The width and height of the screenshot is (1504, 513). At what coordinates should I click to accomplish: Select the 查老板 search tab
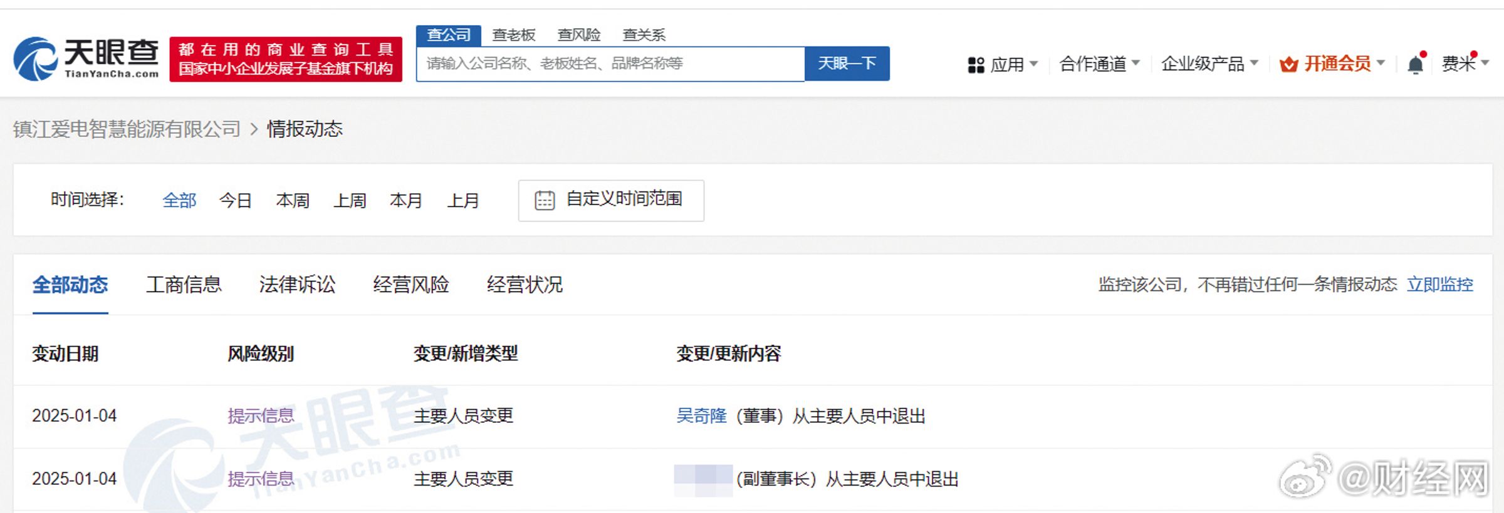click(x=514, y=35)
